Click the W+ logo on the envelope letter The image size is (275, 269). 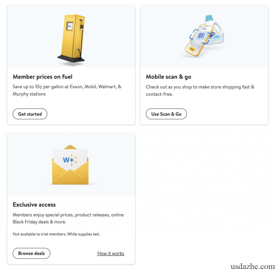(x=70, y=160)
